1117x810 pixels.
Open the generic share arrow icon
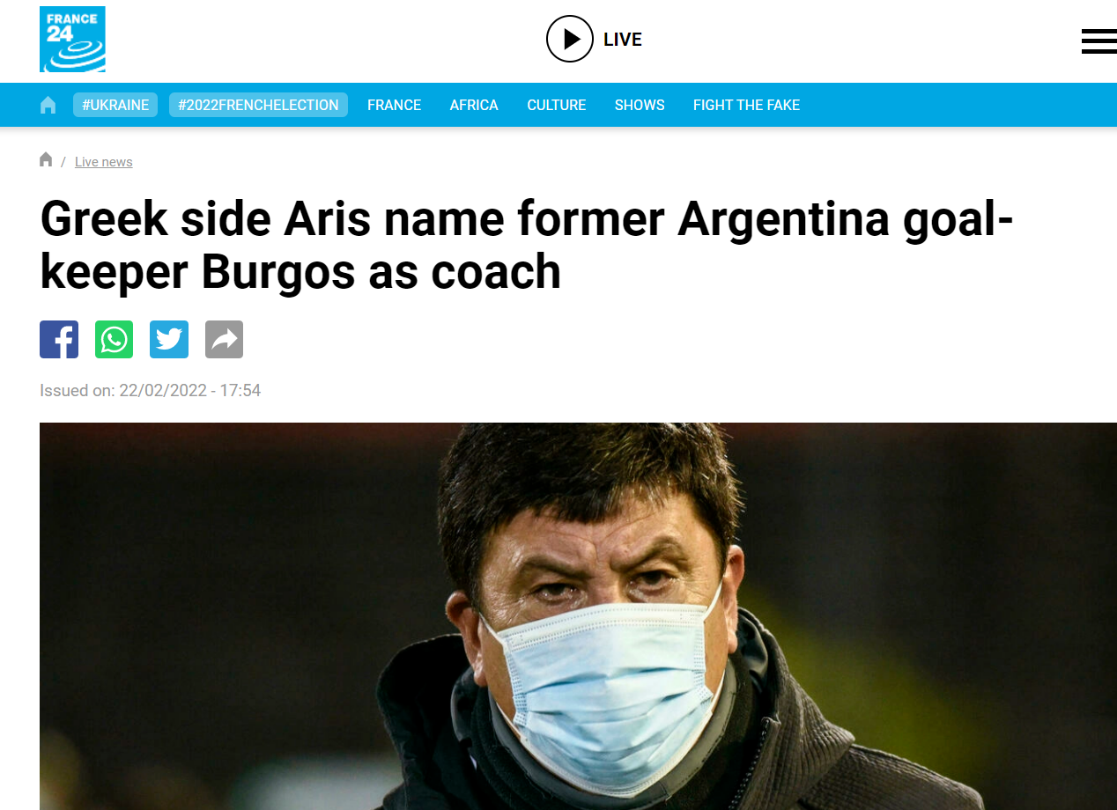point(224,339)
